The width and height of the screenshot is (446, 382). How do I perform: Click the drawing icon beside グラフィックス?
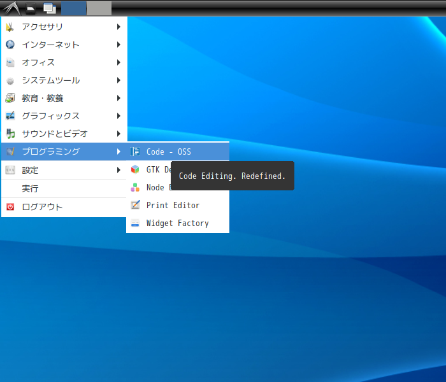click(10, 116)
